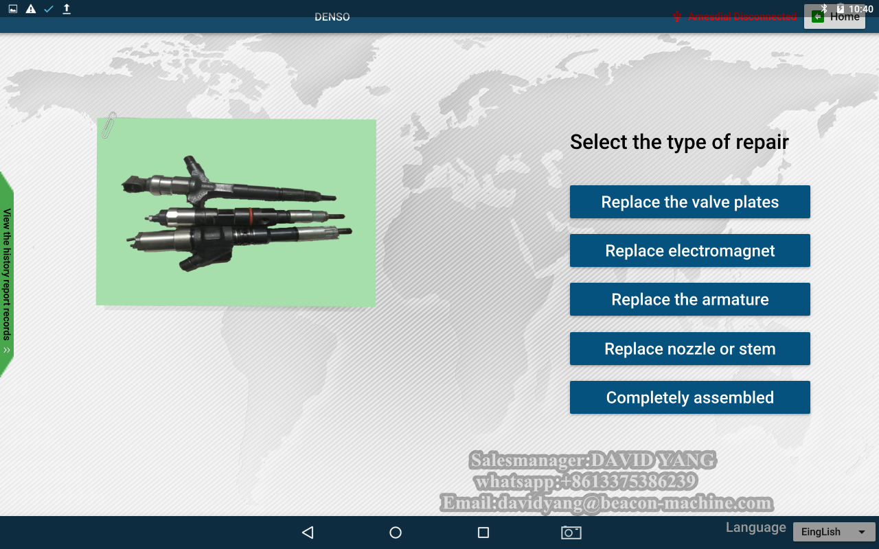Open View the history report records tab
Screen dimensions: 879x549
click(7, 274)
